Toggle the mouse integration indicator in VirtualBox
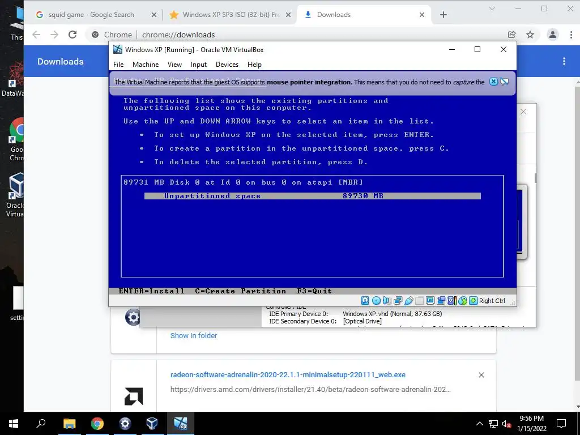Viewport: 580px width, 435px height. tap(462, 301)
